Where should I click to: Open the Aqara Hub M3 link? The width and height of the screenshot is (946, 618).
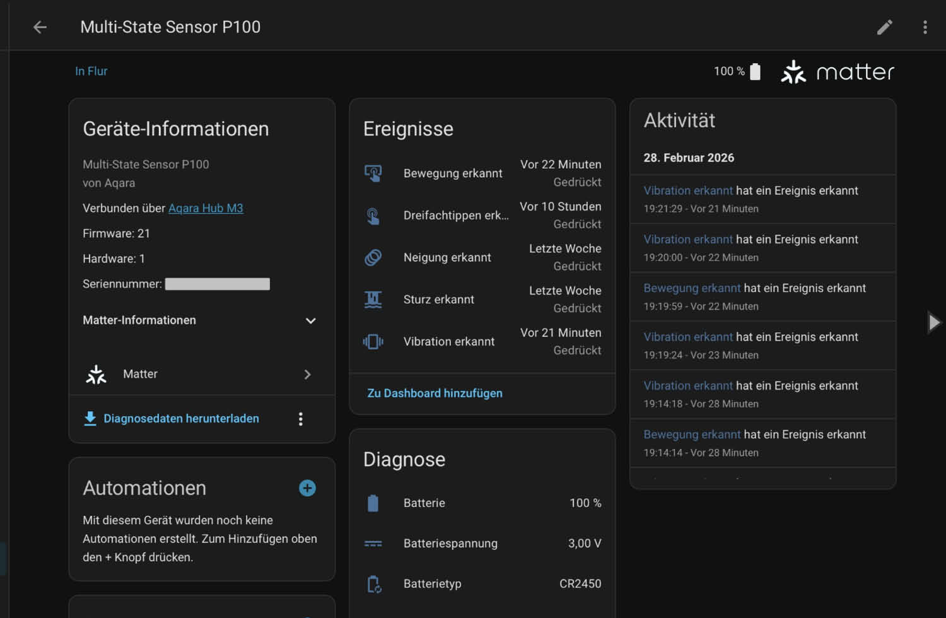(206, 208)
